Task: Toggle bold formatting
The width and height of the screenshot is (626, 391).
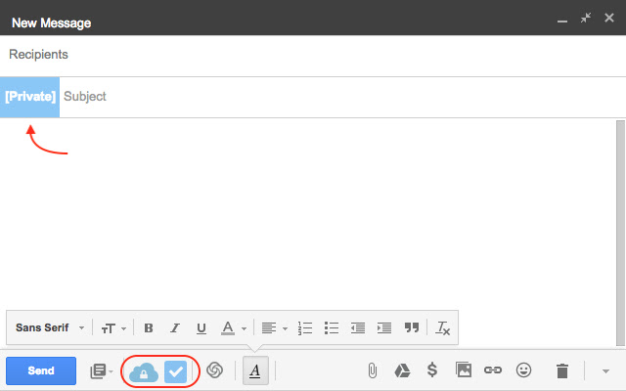Action: coord(149,328)
